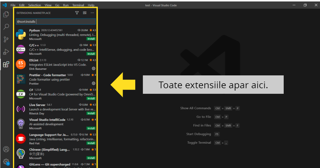The height and width of the screenshot is (168, 320).
Task: Select the Python extension title
Action: (35, 30)
